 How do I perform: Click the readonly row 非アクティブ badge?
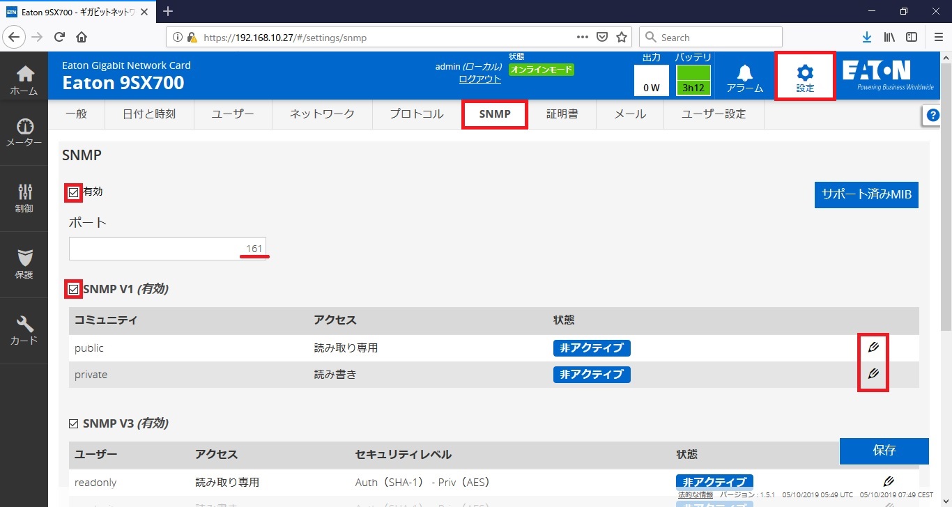[x=714, y=482]
